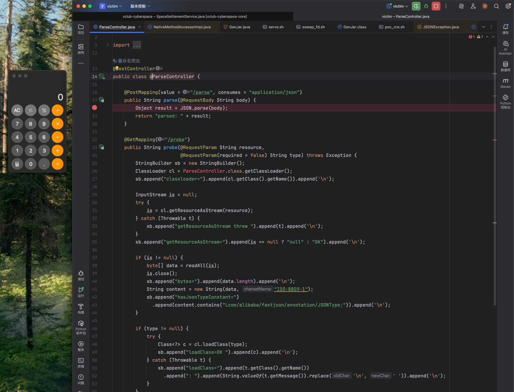Expand the folded import block

click(x=107, y=45)
